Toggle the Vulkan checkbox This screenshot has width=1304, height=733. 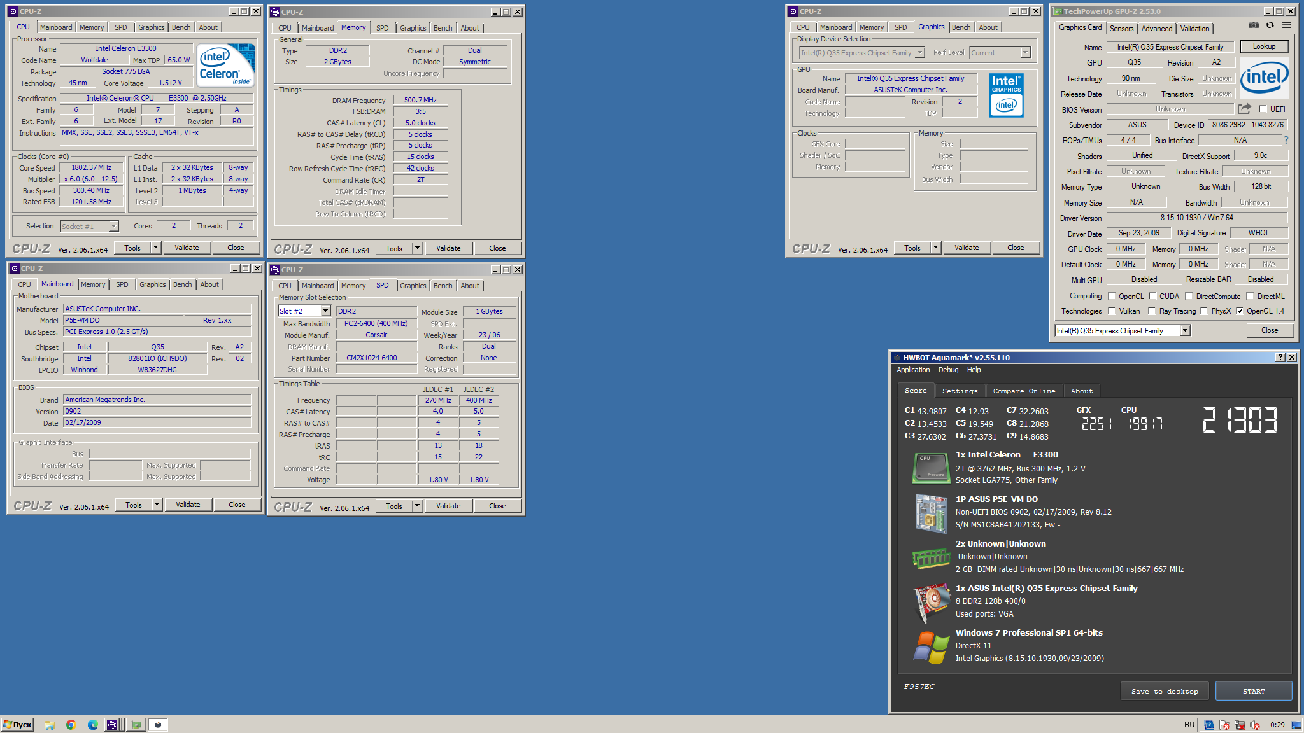tap(1112, 311)
